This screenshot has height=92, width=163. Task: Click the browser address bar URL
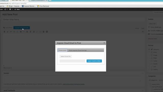(x=13, y=3)
